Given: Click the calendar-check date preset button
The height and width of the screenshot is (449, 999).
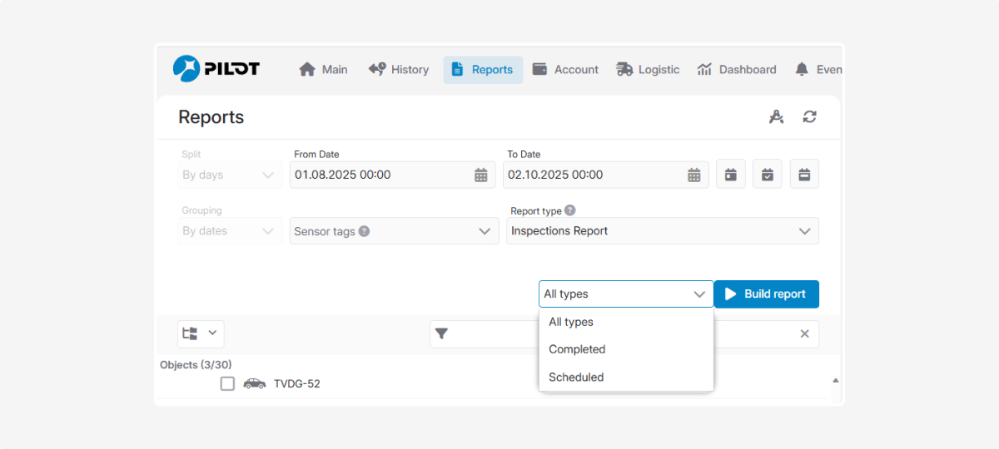Looking at the screenshot, I should pyautogui.click(x=768, y=175).
